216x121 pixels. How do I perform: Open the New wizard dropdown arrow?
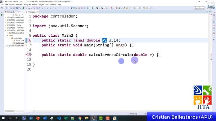(x=4, y=8)
